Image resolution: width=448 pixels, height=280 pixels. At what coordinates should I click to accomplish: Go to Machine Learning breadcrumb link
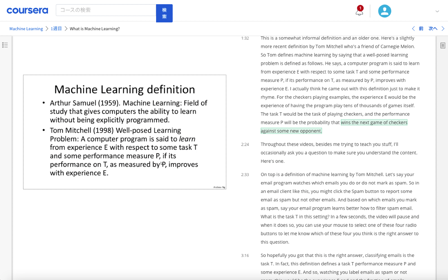coord(26,29)
